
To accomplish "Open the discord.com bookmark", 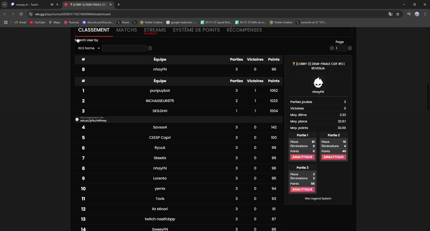I will coord(97,22).
